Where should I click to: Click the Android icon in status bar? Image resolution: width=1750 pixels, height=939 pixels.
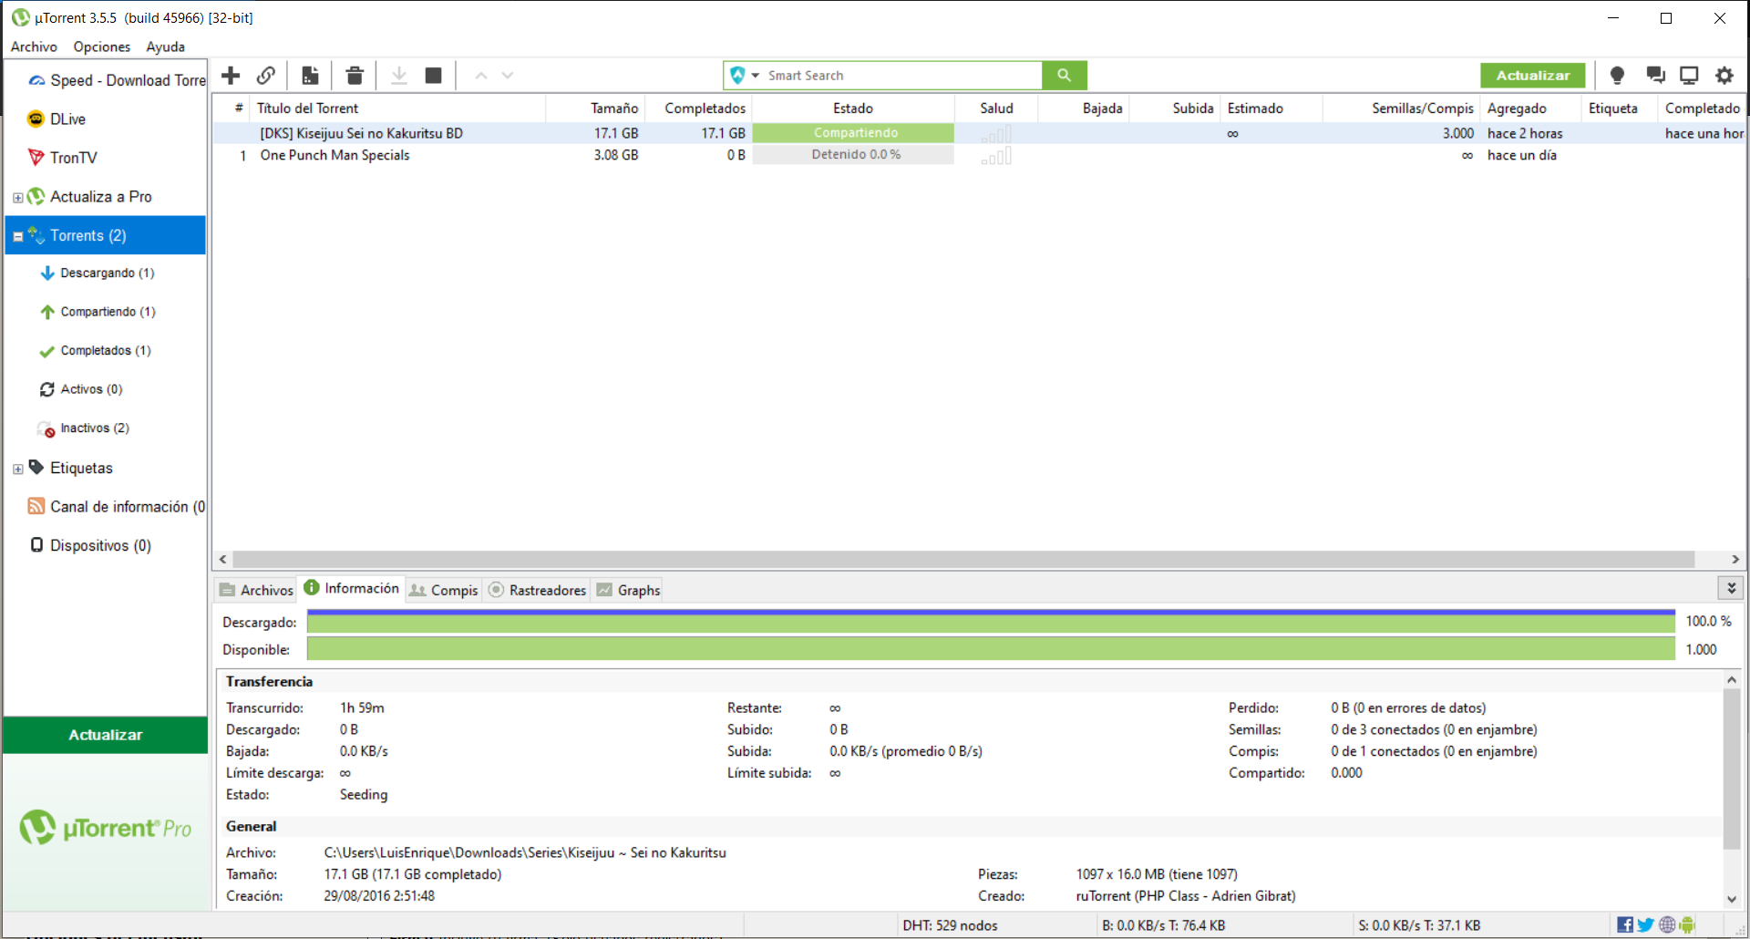[x=1687, y=925]
